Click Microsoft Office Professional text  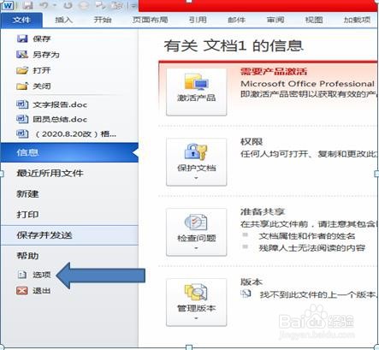307,84
